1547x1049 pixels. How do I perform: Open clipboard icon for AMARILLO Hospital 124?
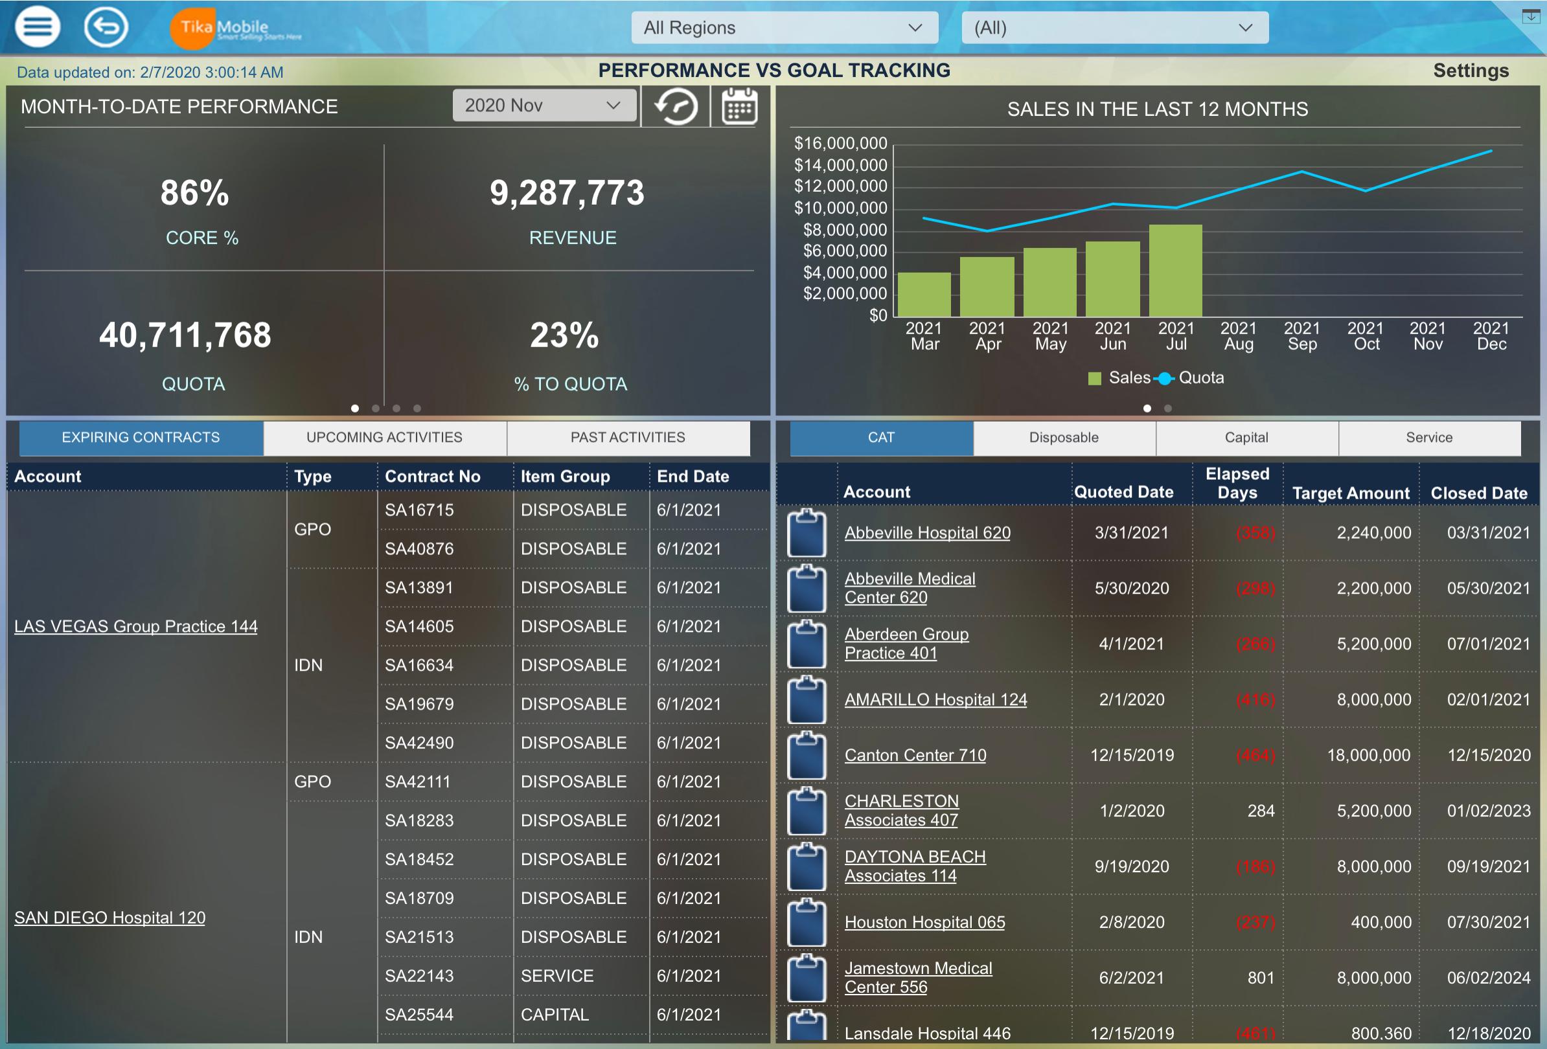click(807, 700)
